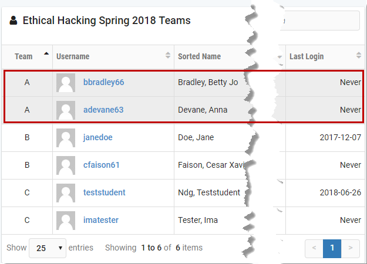Click into the search field at top right

pos(320,21)
